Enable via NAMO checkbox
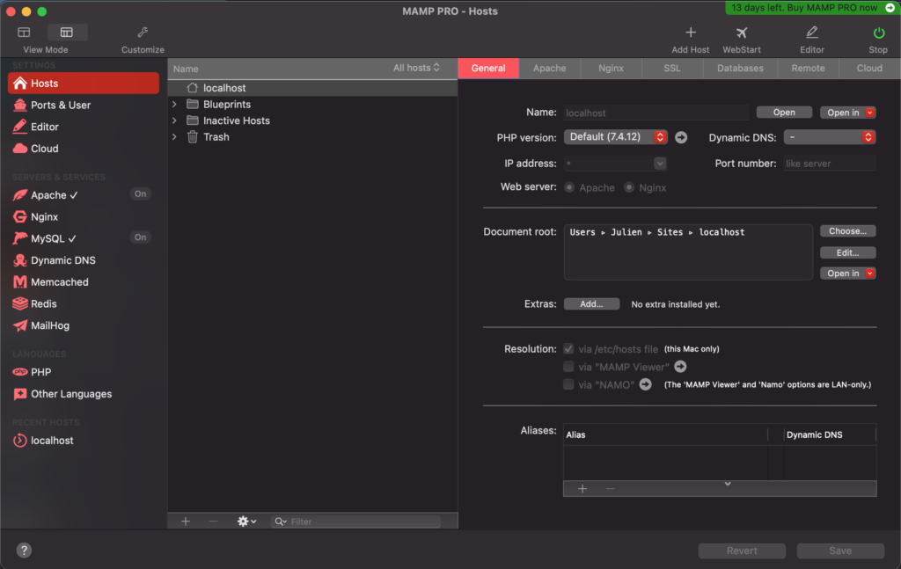Screen dimensions: 901x569 [x=568, y=384]
